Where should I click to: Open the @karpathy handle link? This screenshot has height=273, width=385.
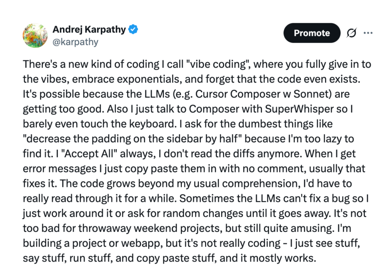pyautogui.click(x=75, y=42)
